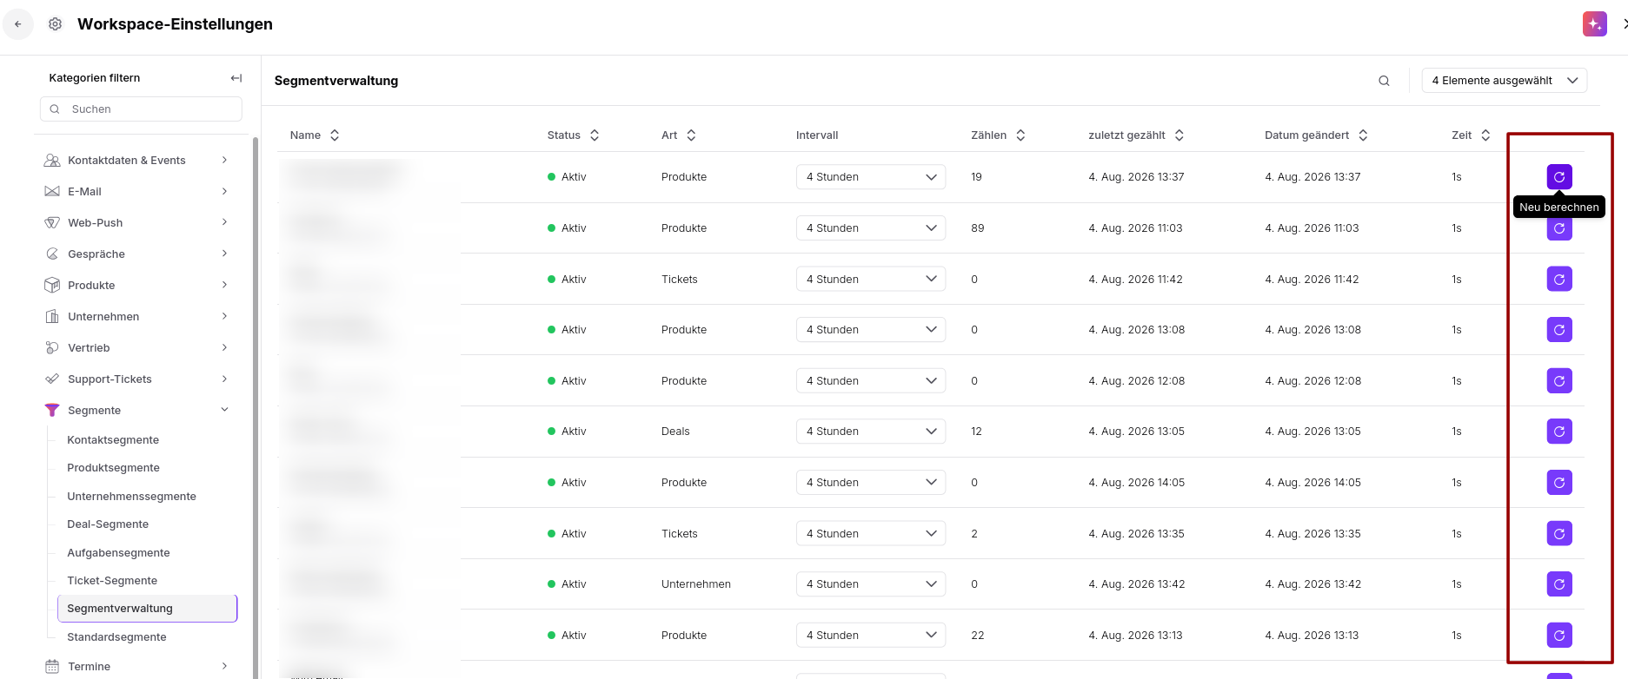The height and width of the screenshot is (679, 1628).
Task: Recalculate the Unternehmen segment row
Action: point(1559,584)
